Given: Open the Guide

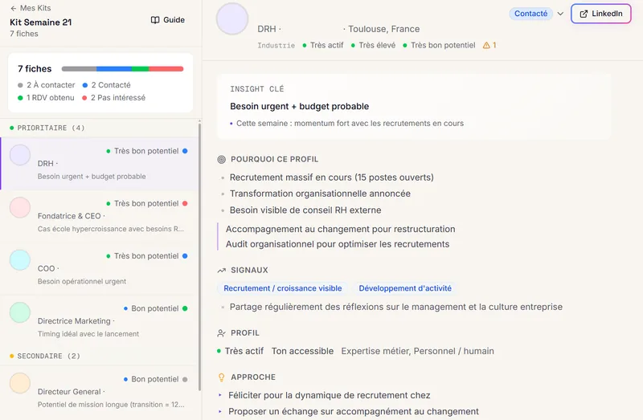Looking at the screenshot, I should 168,19.
